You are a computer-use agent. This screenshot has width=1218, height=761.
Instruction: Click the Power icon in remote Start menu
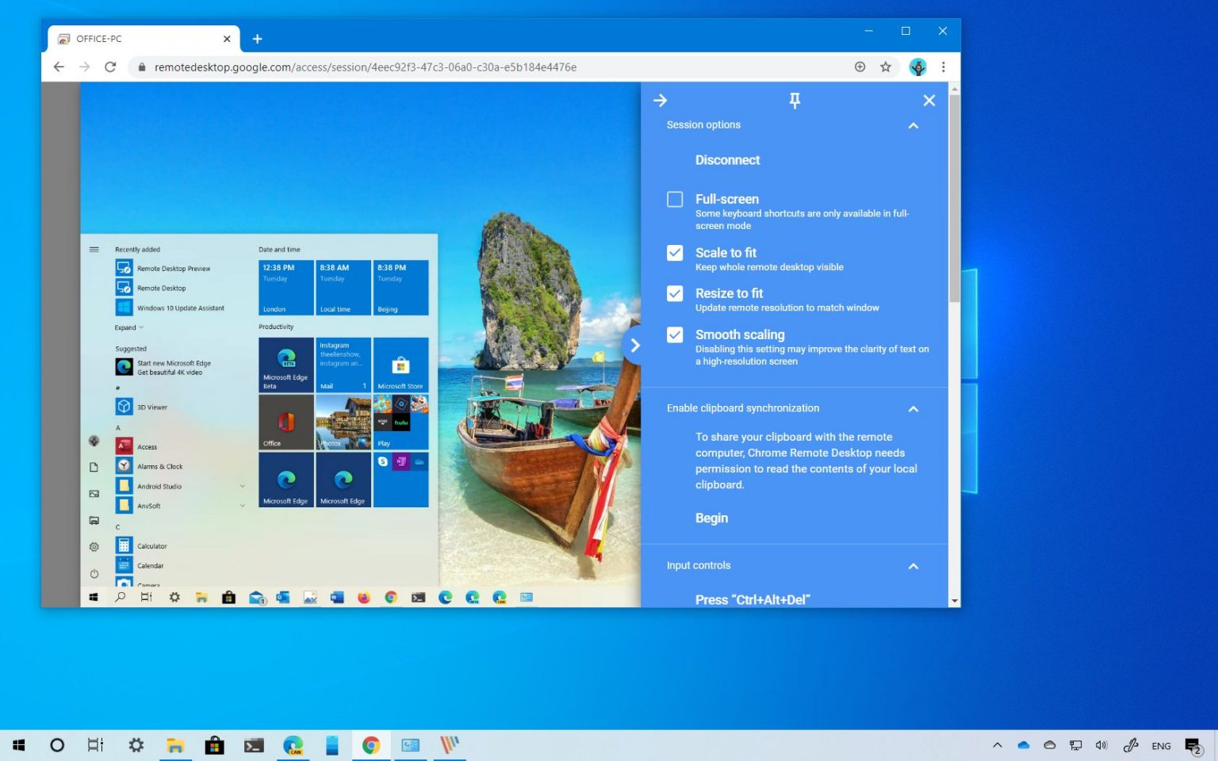[x=94, y=574]
